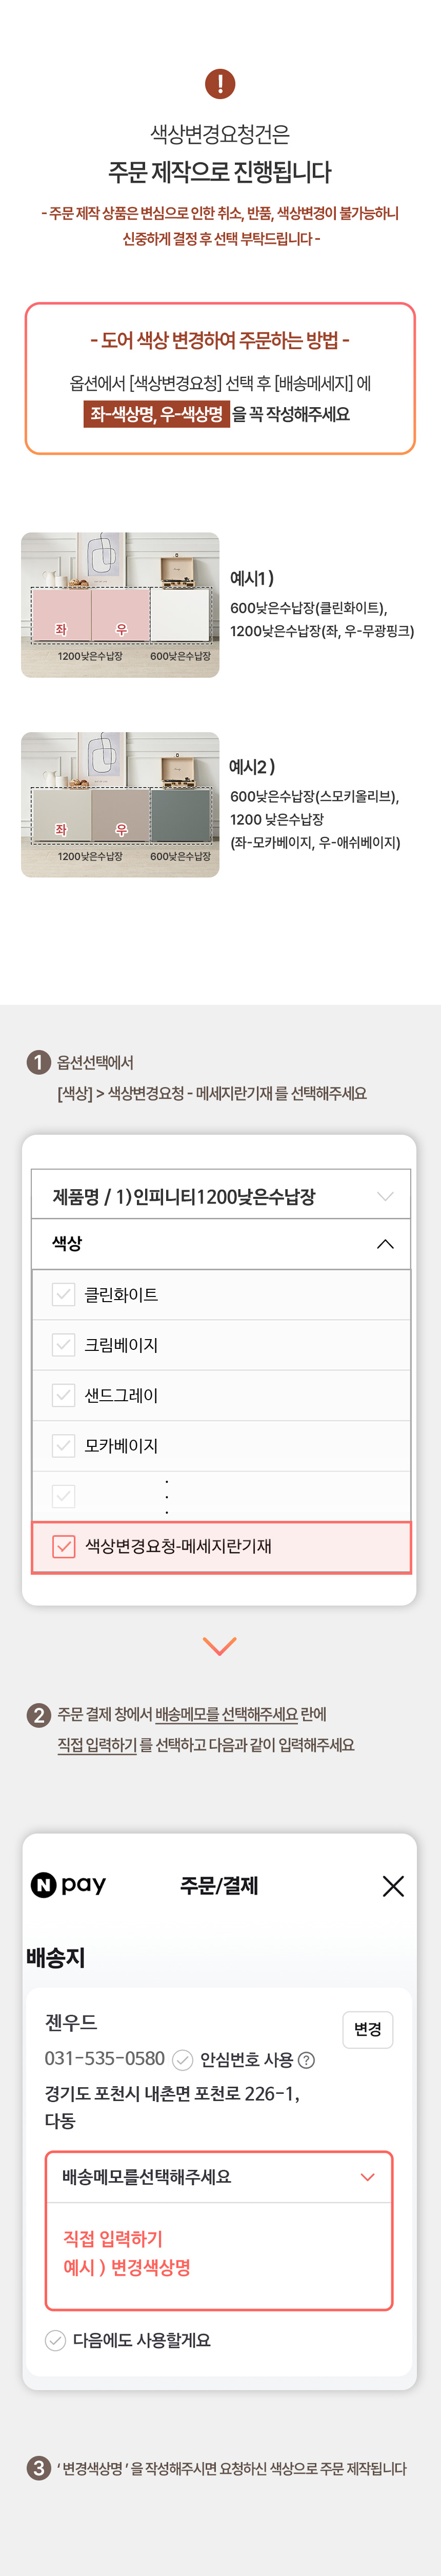
Task: Click the N pay logo
Action: [68, 1885]
